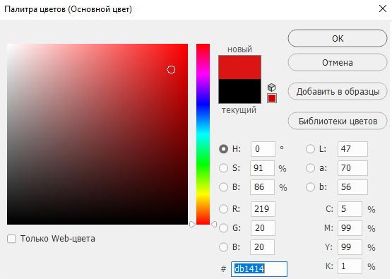Click the vertical rainbow hue strip

tap(203, 134)
